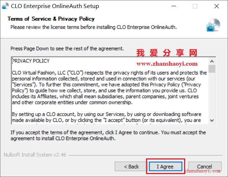Click the installer disc icon in header
Screen dimensions: 228x177
[x=213, y=25]
